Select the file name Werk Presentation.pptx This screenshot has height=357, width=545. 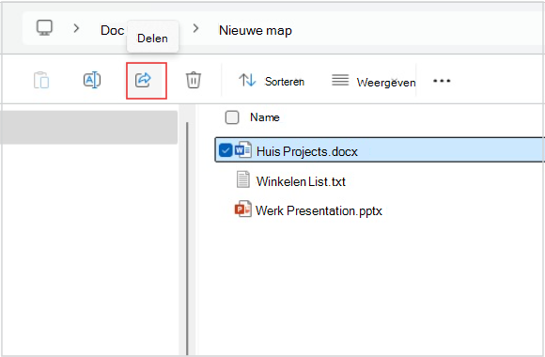(319, 210)
